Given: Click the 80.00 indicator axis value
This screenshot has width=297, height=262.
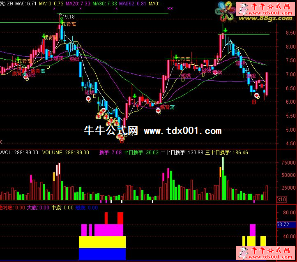Looking at the screenshot, I should point(289,213).
